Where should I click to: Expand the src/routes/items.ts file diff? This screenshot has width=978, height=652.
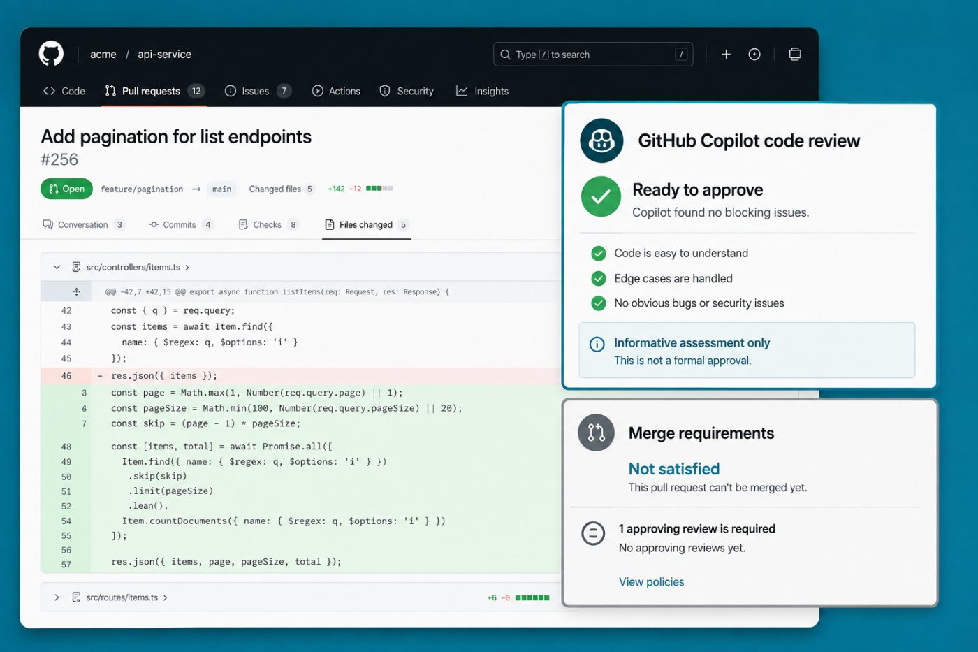(57, 597)
